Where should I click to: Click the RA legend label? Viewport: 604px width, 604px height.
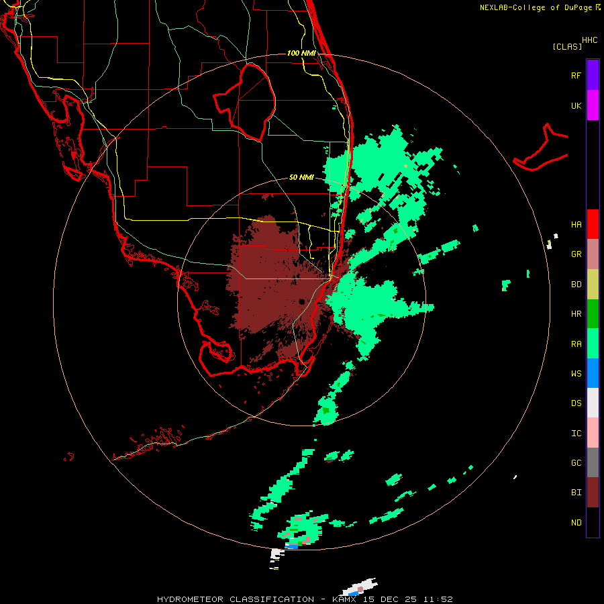(x=576, y=344)
